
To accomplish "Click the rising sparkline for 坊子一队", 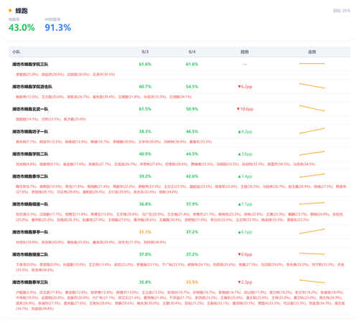I will coord(312,131).
